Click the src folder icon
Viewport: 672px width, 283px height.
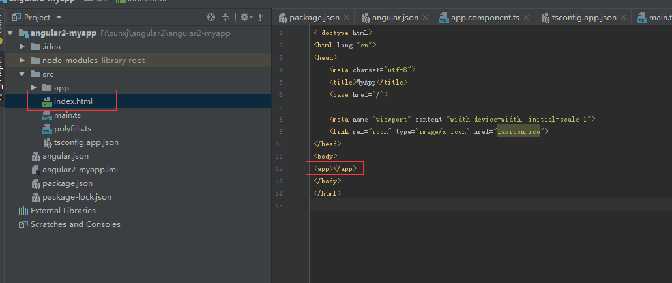[x=35, y=74]
